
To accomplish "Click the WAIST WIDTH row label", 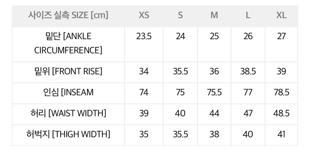I will tap(68, 113).
